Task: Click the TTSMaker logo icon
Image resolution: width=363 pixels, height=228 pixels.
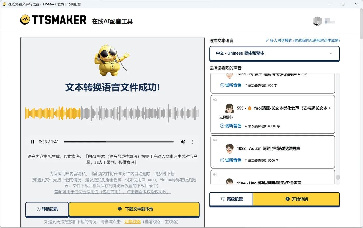Action: (25, 20)
